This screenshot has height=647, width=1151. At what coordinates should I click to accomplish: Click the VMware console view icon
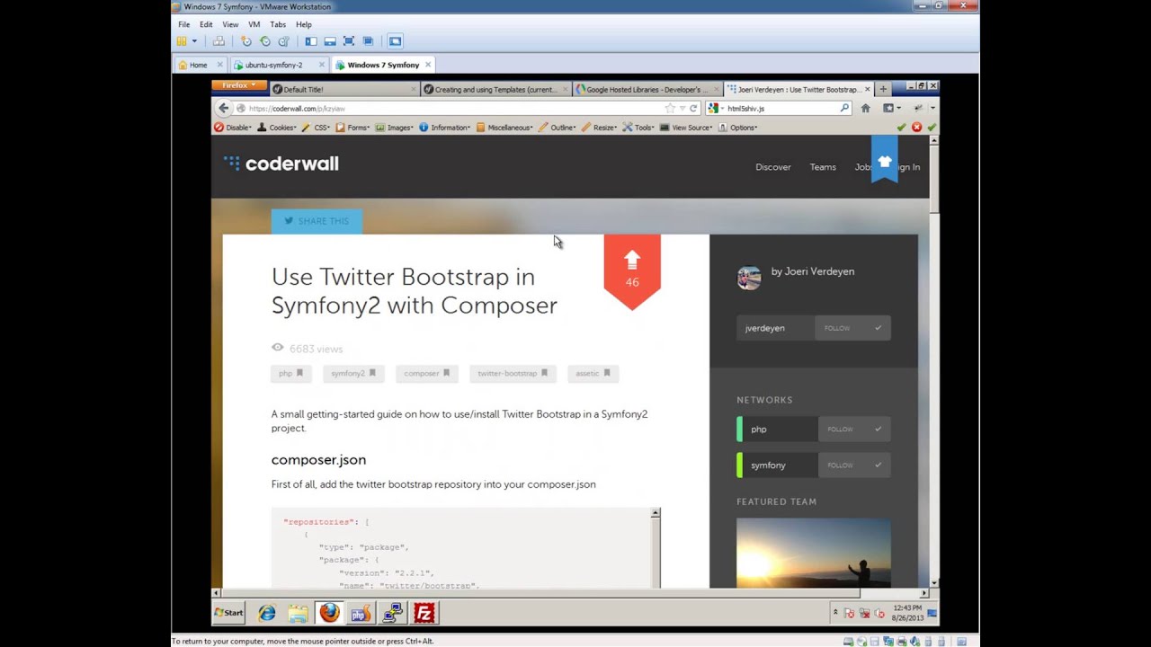point(395,41)
